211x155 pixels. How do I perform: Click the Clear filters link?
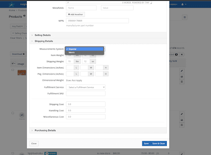(x=16, y=38)
